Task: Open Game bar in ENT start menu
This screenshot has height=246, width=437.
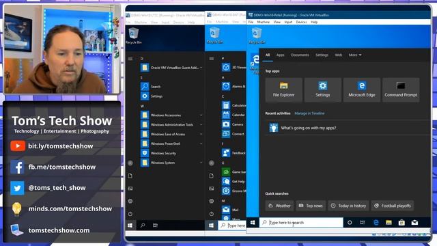Action: coord(234,172)
